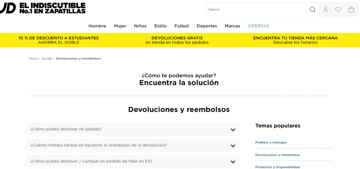Click the JD Sports logo
Image resolution: width=360 pixels, height=169 pixels.
tap(8, 8)
